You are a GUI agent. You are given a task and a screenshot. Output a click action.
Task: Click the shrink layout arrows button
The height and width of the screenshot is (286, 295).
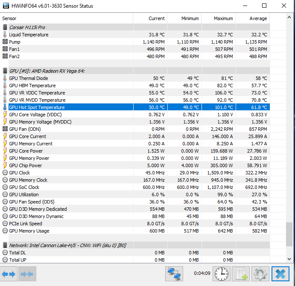(x=27, y=274)
